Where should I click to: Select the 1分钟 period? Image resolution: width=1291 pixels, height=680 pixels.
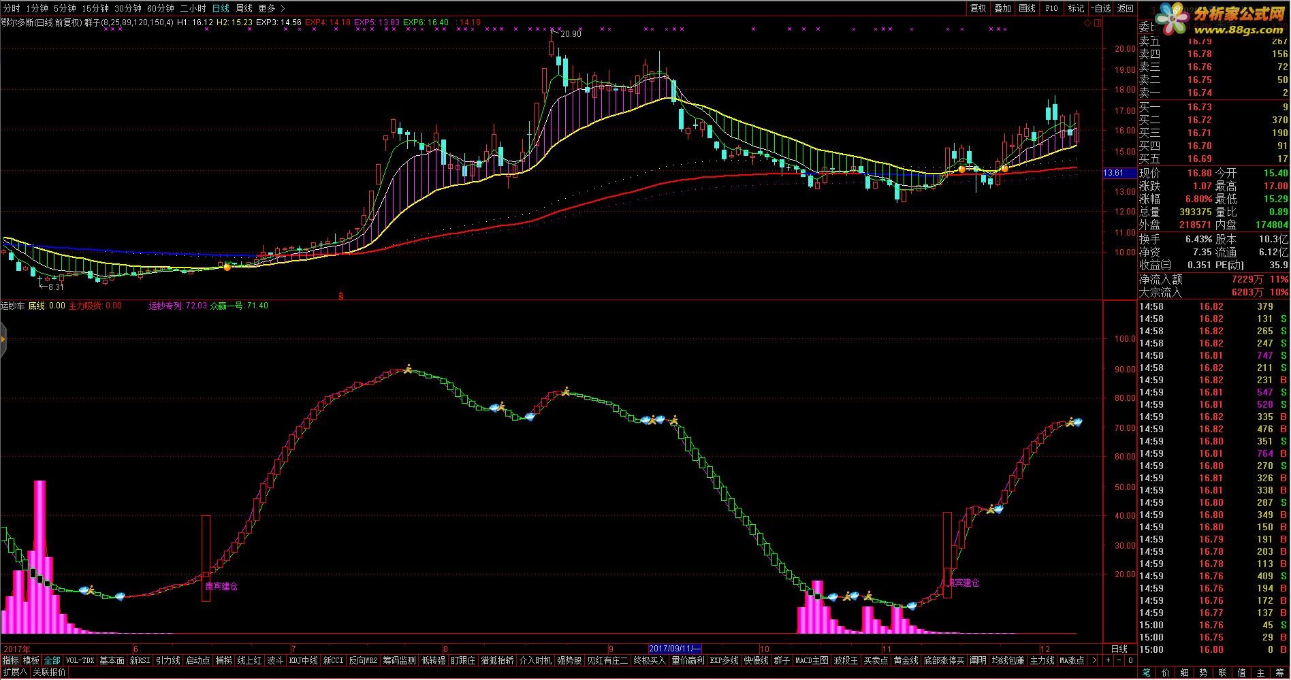[x=37, y=8]
